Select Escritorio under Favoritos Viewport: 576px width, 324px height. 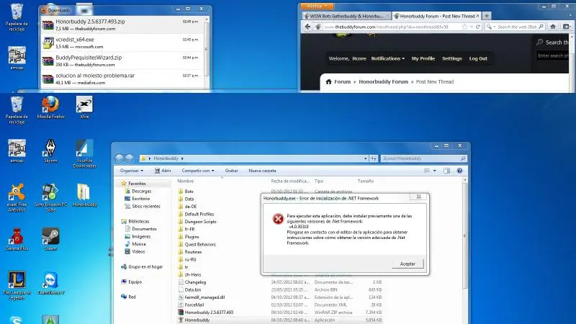[x=140, y=199]
